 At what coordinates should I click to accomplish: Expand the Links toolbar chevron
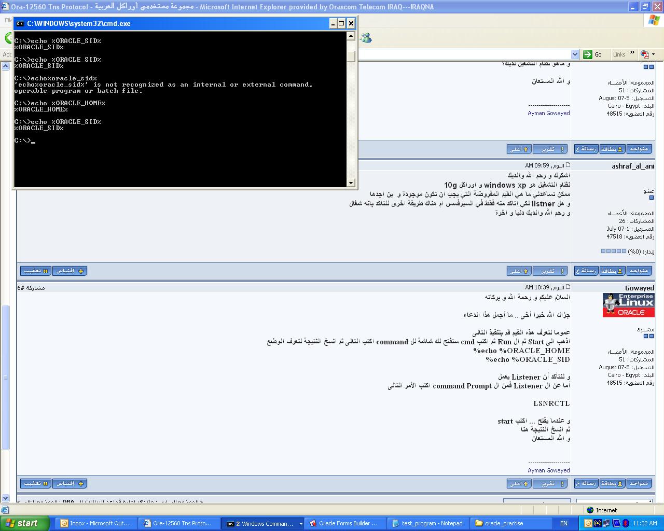(x=632, y=53)
